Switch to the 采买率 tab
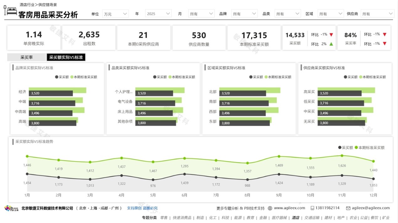 [x=27, y=57]
